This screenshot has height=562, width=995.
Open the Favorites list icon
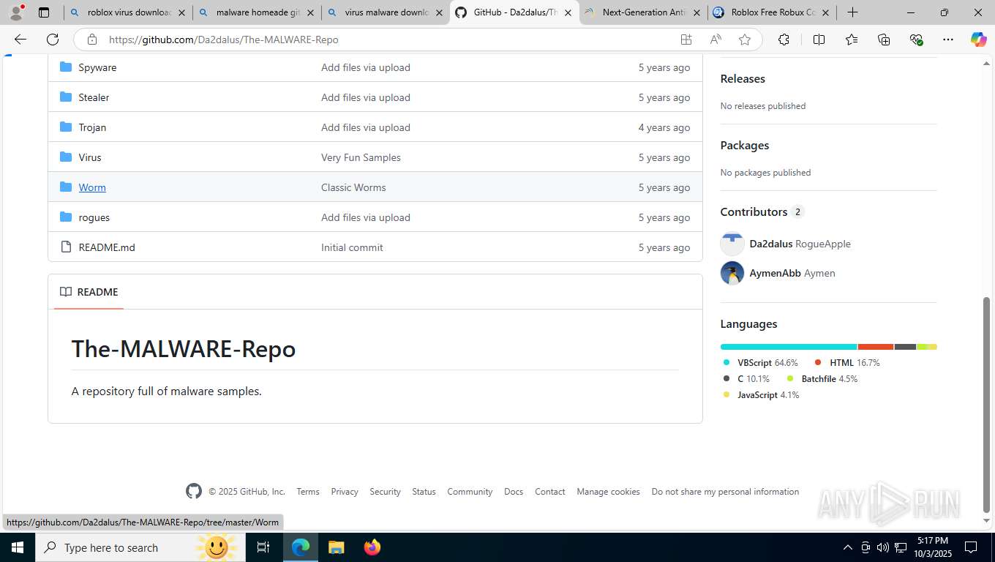[x=852, y=40]
